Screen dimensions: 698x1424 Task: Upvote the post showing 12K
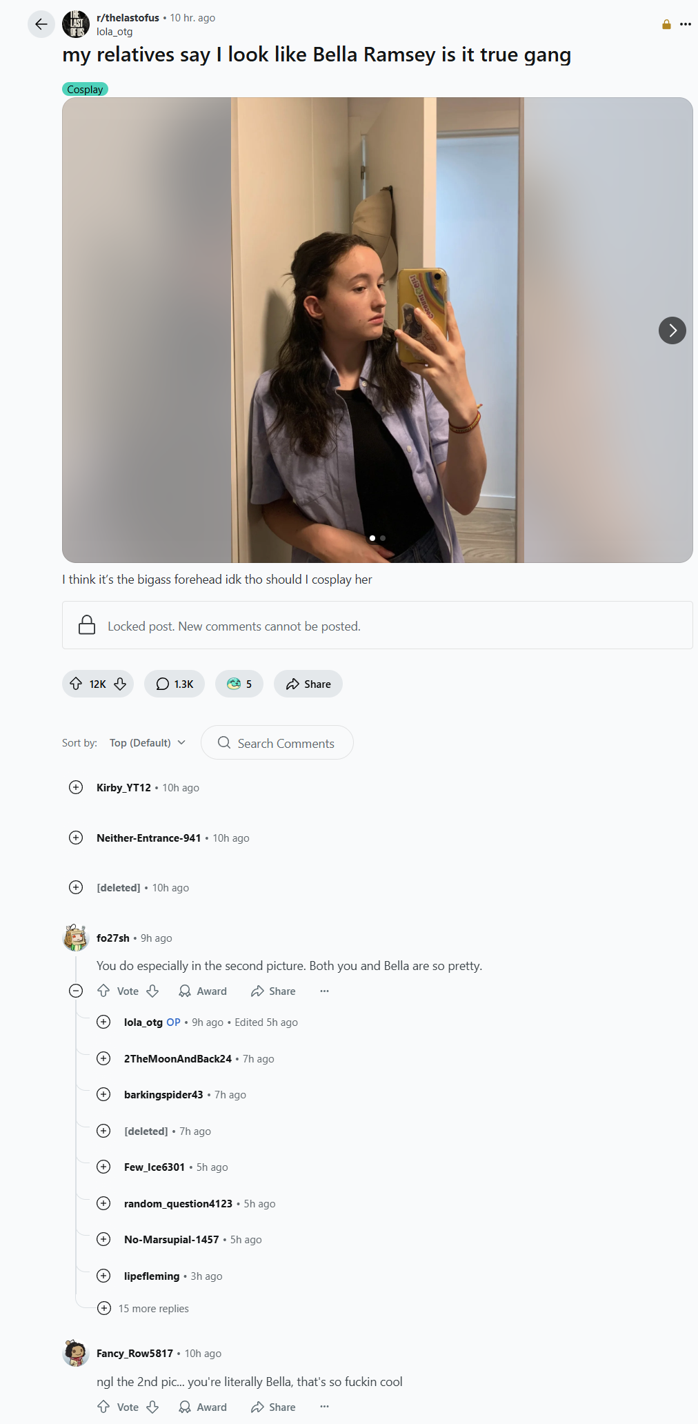click(x=76, y=684)
